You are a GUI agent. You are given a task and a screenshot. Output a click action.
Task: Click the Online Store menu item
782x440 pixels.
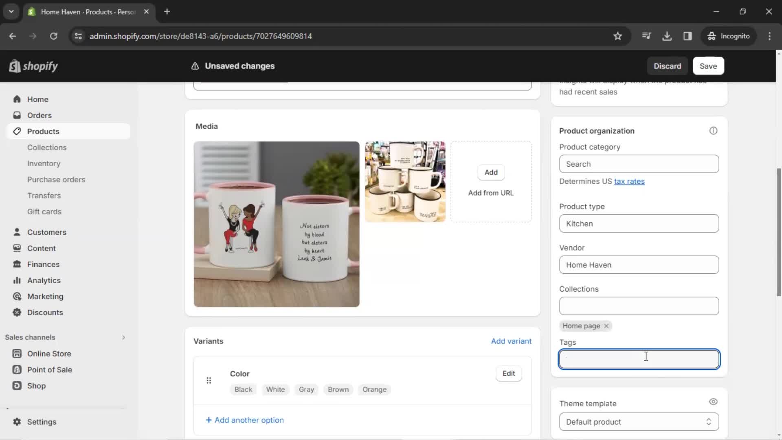(49, 354)
